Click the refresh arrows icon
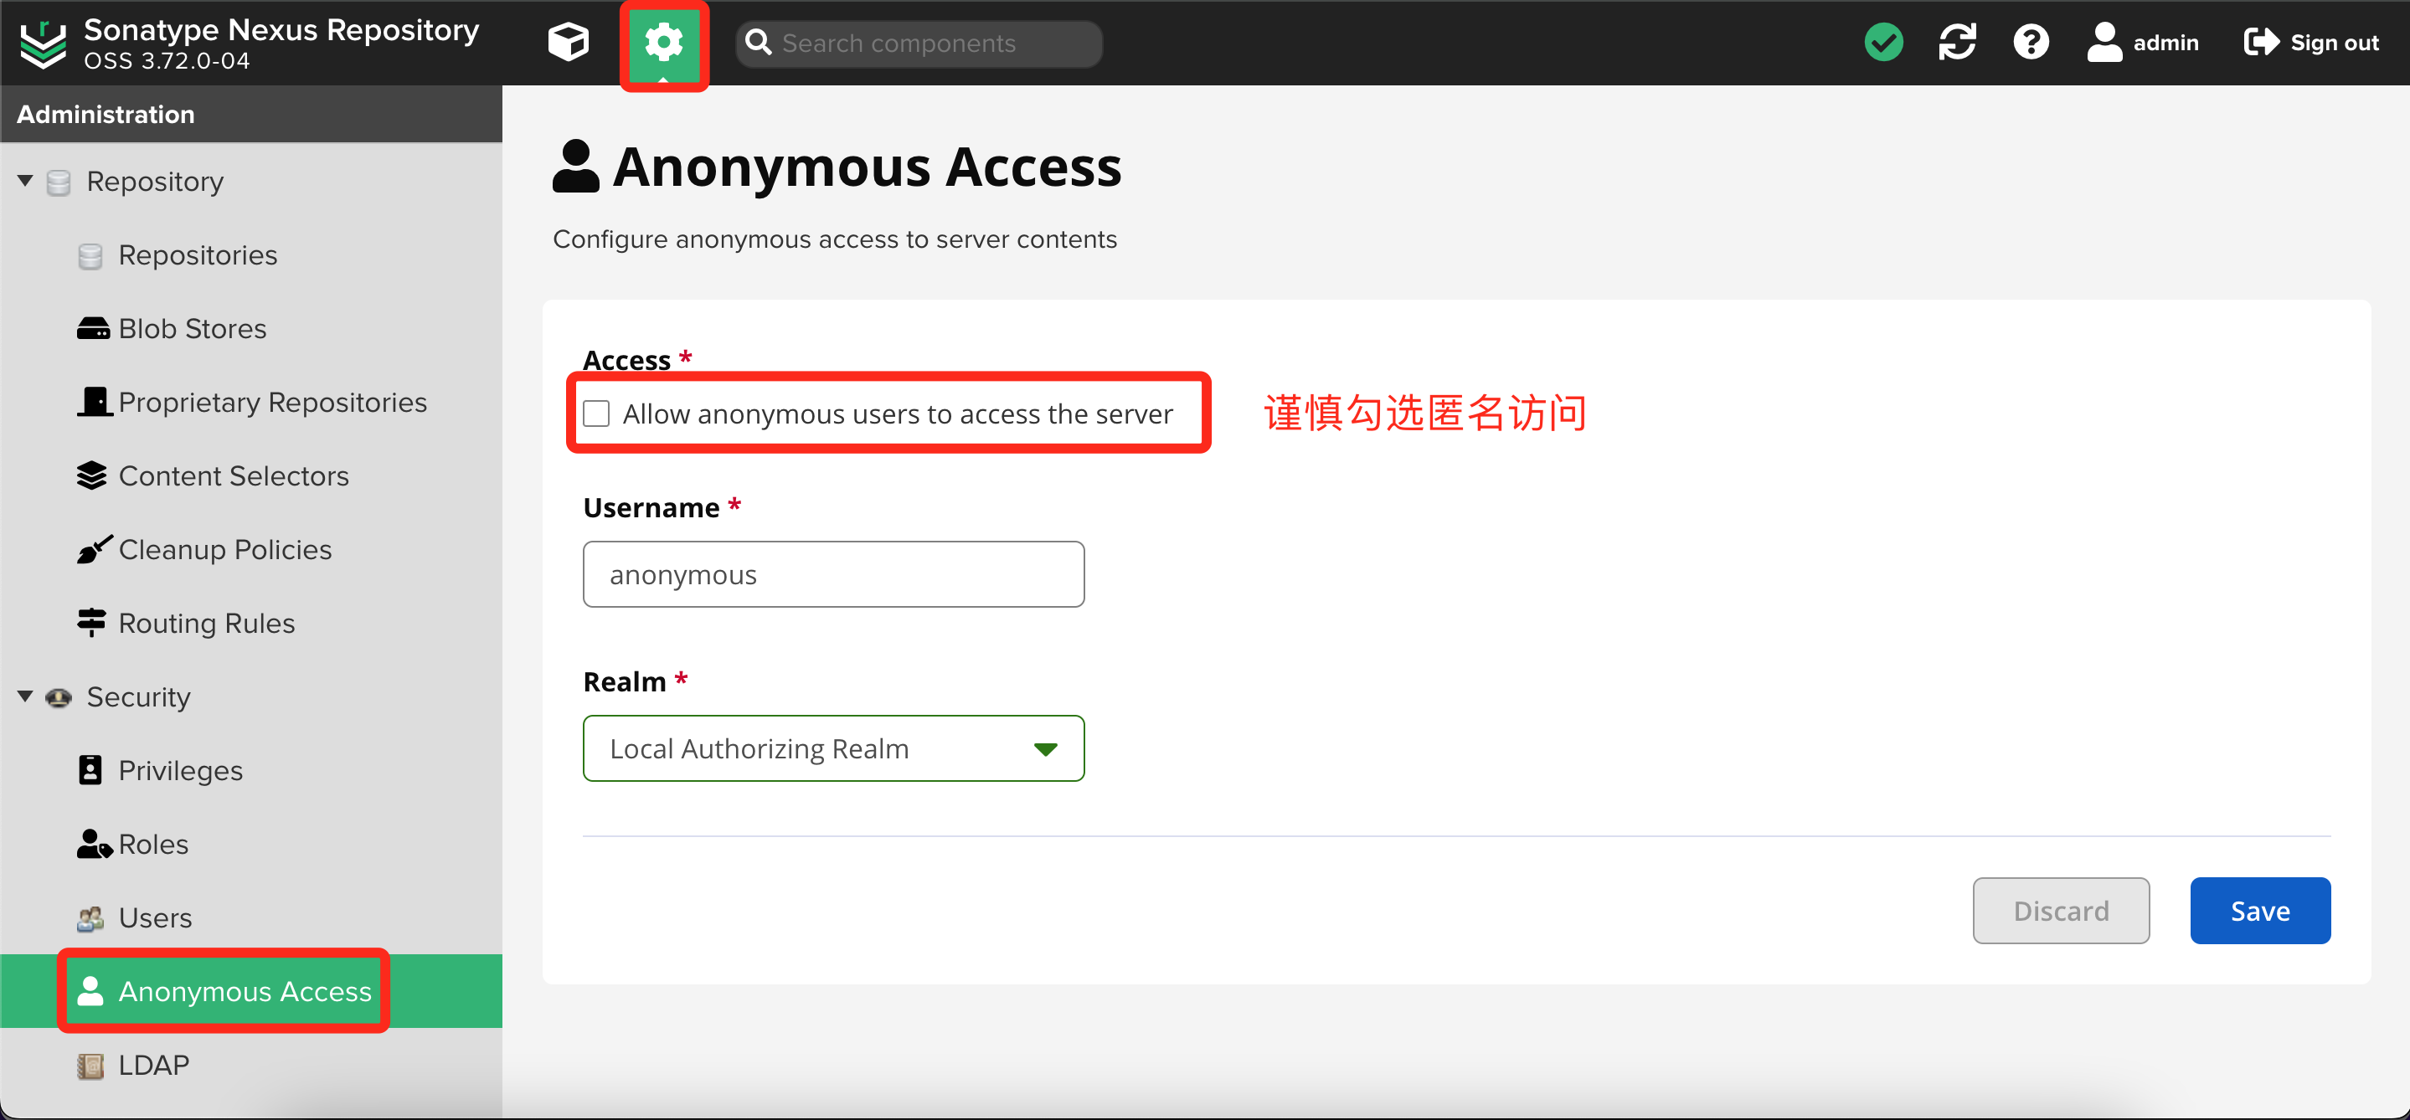This screenshot has height=1120, width=2410. click(1956, 42)
